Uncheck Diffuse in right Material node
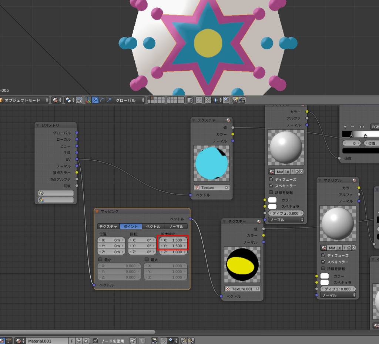The height and width of the screenshot is (344, 379). tap(323, 255)
